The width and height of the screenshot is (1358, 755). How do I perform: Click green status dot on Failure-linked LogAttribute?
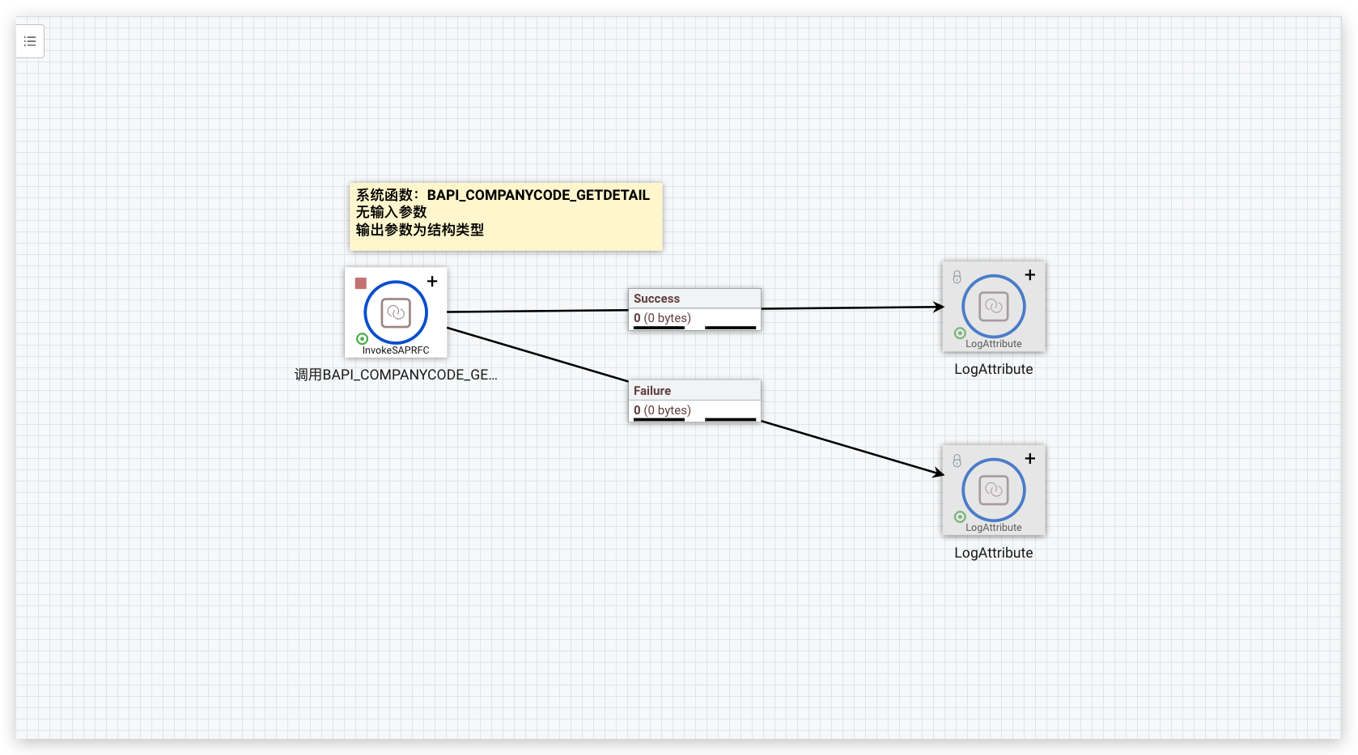[x=960, y=516]
